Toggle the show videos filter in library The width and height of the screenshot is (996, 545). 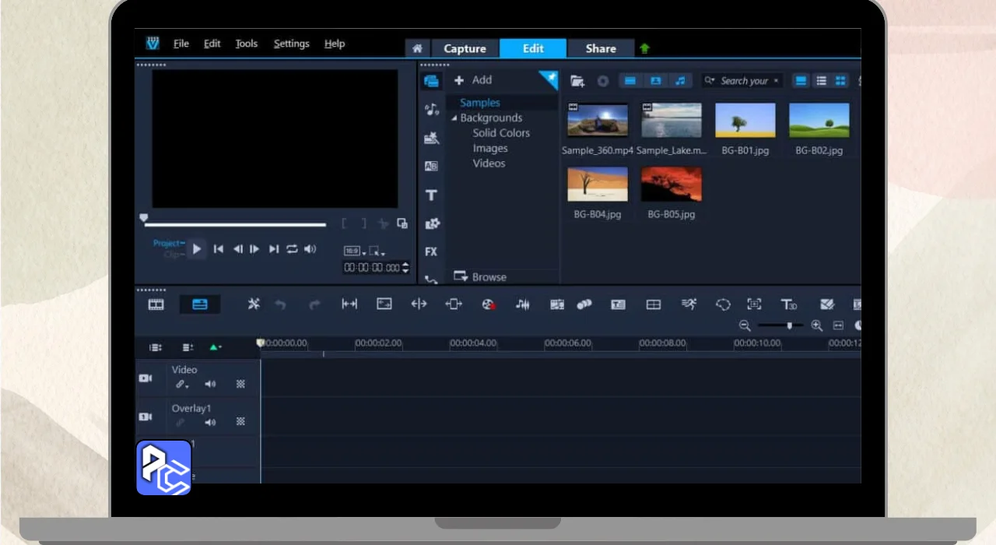tap(630, 81)
